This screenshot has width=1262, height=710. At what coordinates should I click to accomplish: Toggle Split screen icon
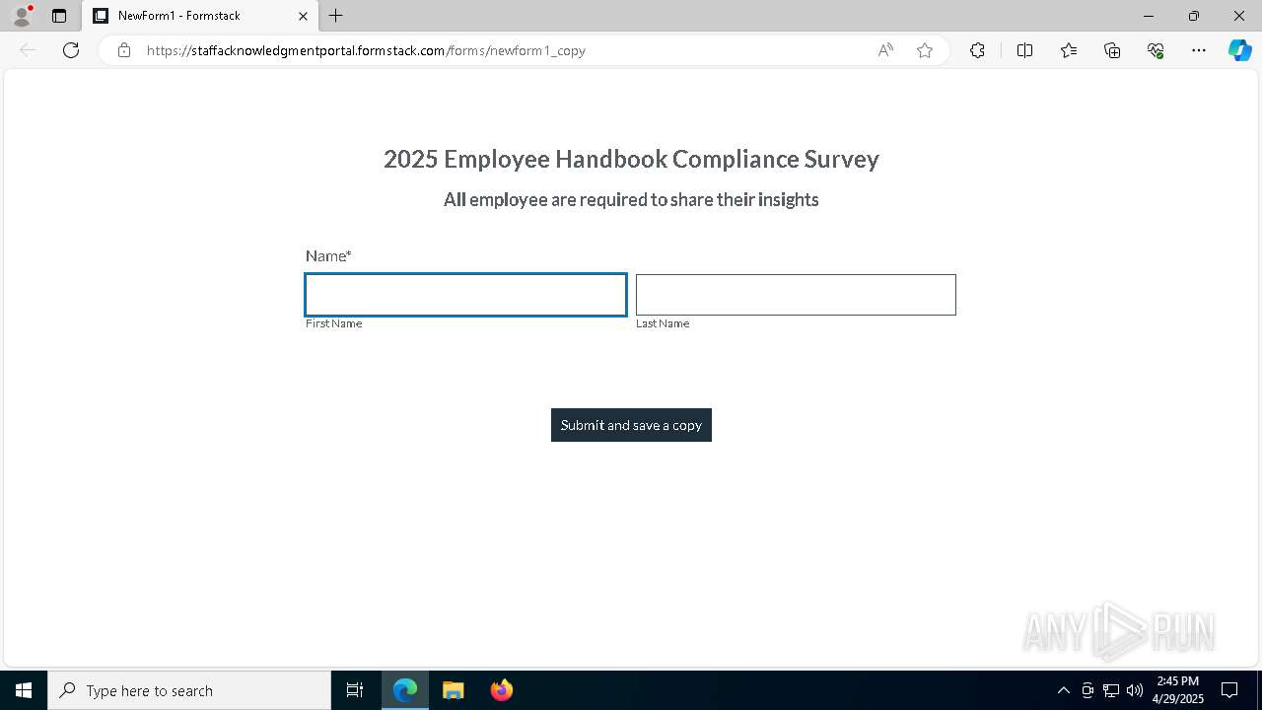pos(1024,50)
